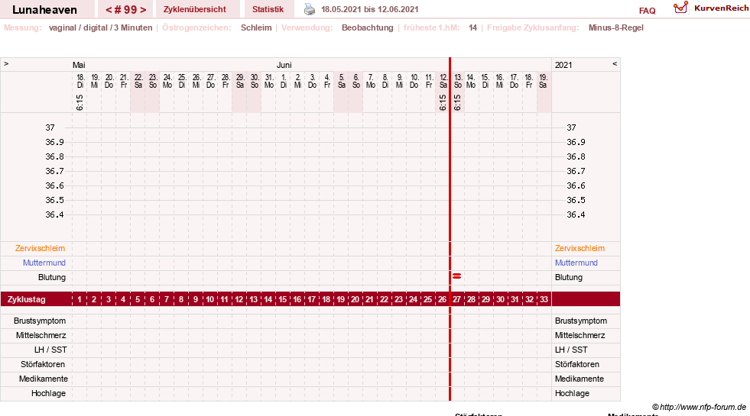
Task: Open the Zyklenübersicht tab
Action: tap(195, 9)
